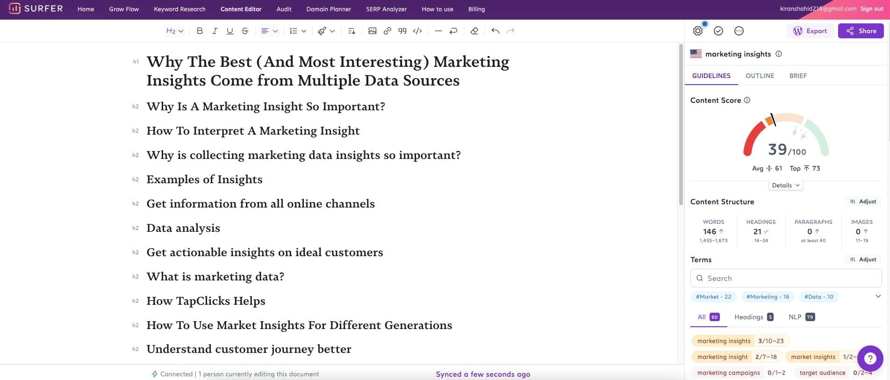Toggle the #Data term filter

pos(818,297)
